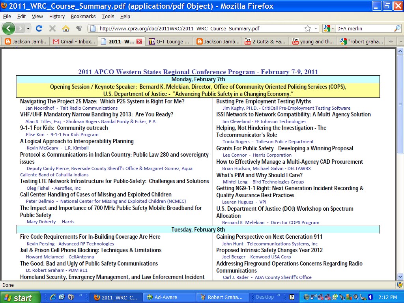Click 'Tuesday, February 8th' header row
Viewport: 404px width, 303px height.
[198, 229]
